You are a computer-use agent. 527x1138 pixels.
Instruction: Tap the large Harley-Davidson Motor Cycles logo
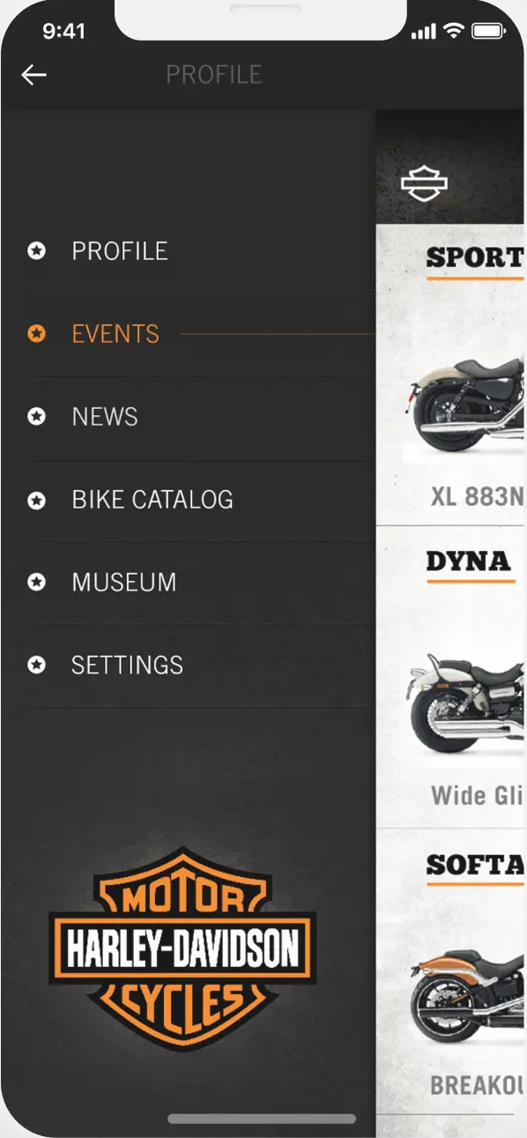182,949
